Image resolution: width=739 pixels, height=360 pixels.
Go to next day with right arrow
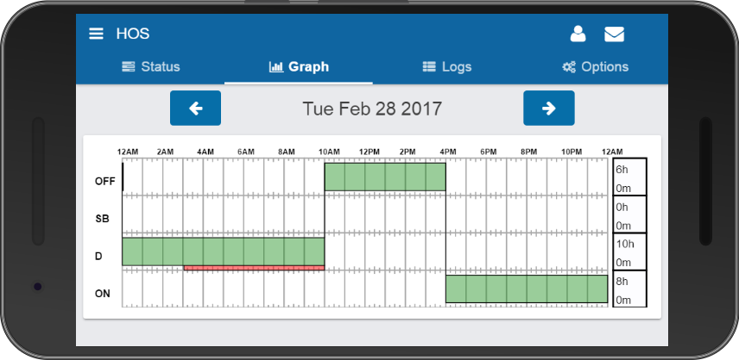click(x=548, y=108)
